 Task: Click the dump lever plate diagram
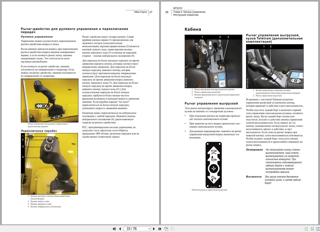point(214,165)
